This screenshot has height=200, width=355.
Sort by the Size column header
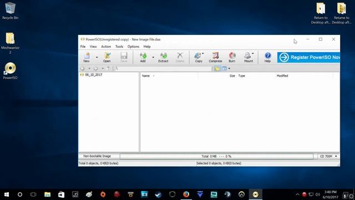click(232, 76)
